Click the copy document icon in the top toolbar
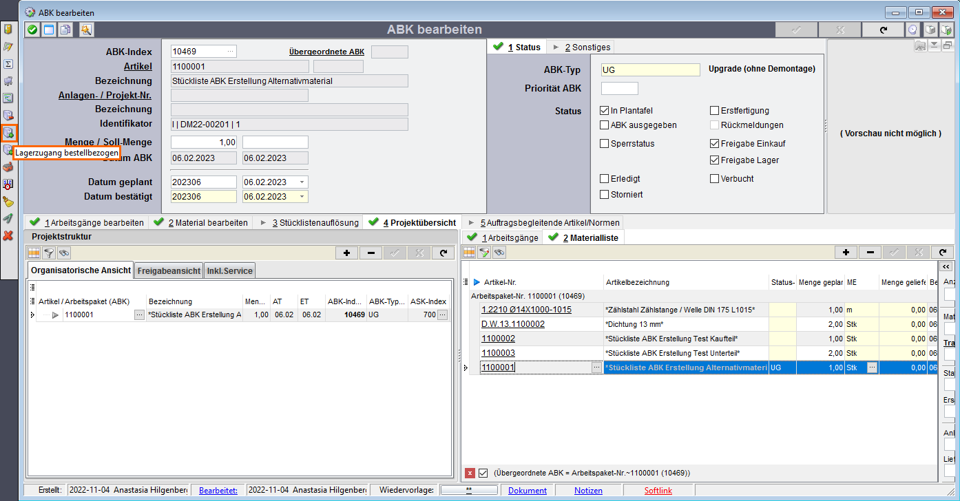The height and width of the screenshot is (501, 960). pyautogui.click(x=65, y=30)
